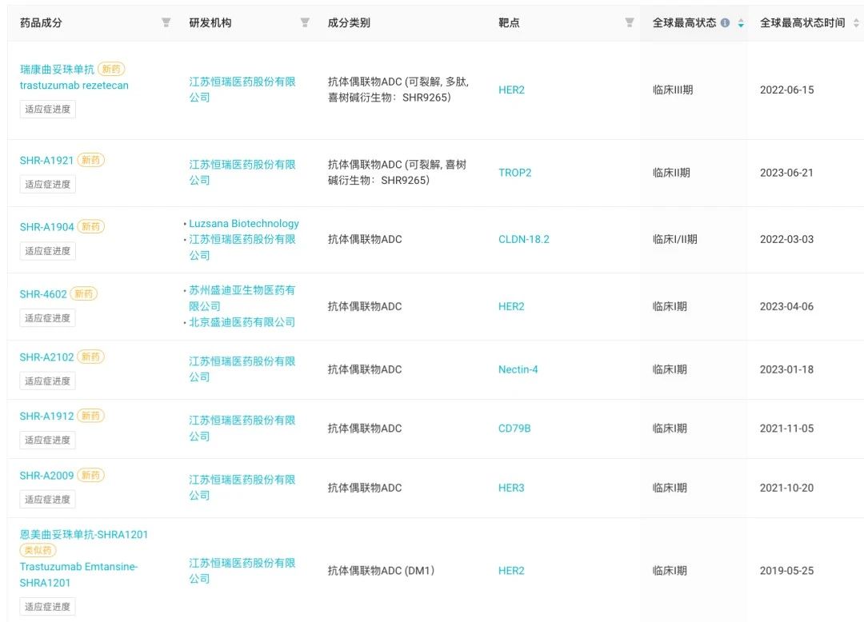Click date 2022-06-15
The width and height of the screenshot is (864, 622).
(787, 90)
